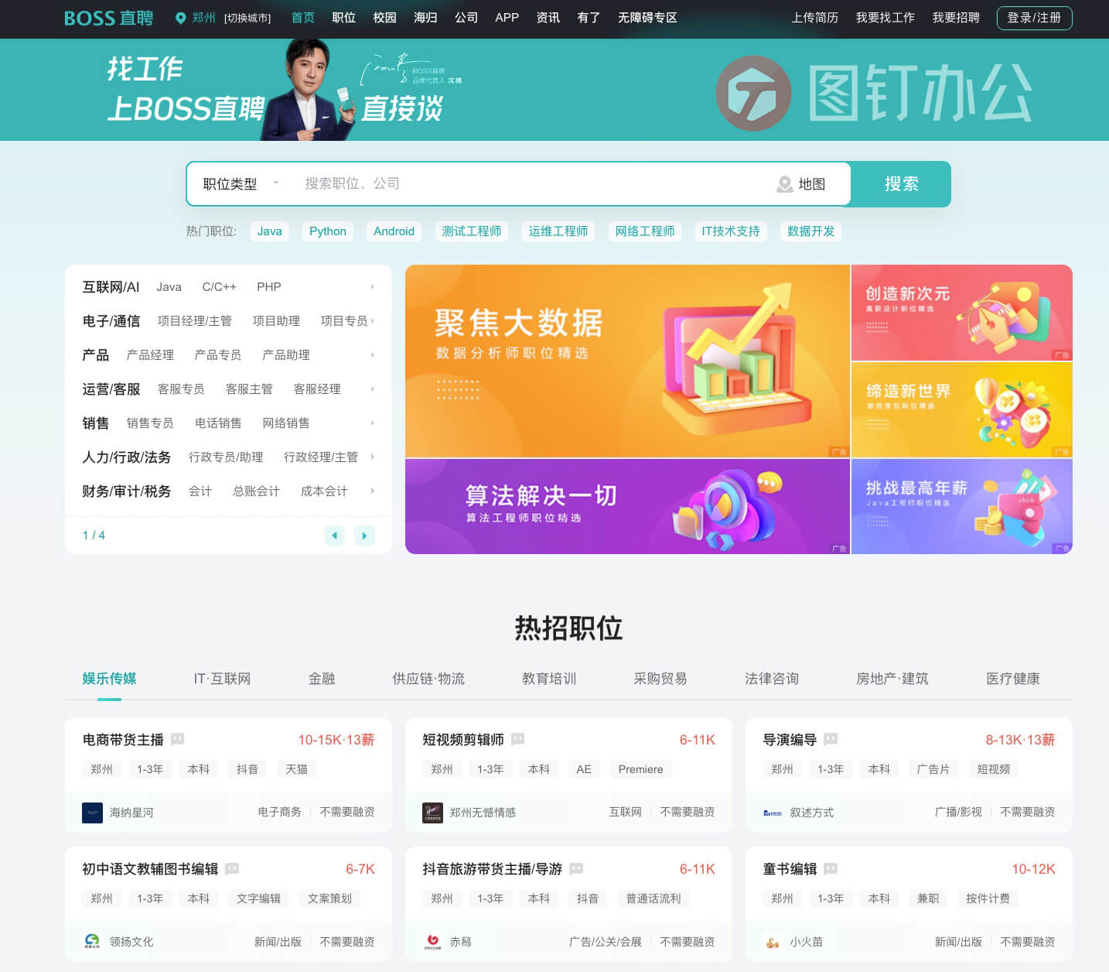
Task: Click the Python hot job tag
Action: point(328,231)
